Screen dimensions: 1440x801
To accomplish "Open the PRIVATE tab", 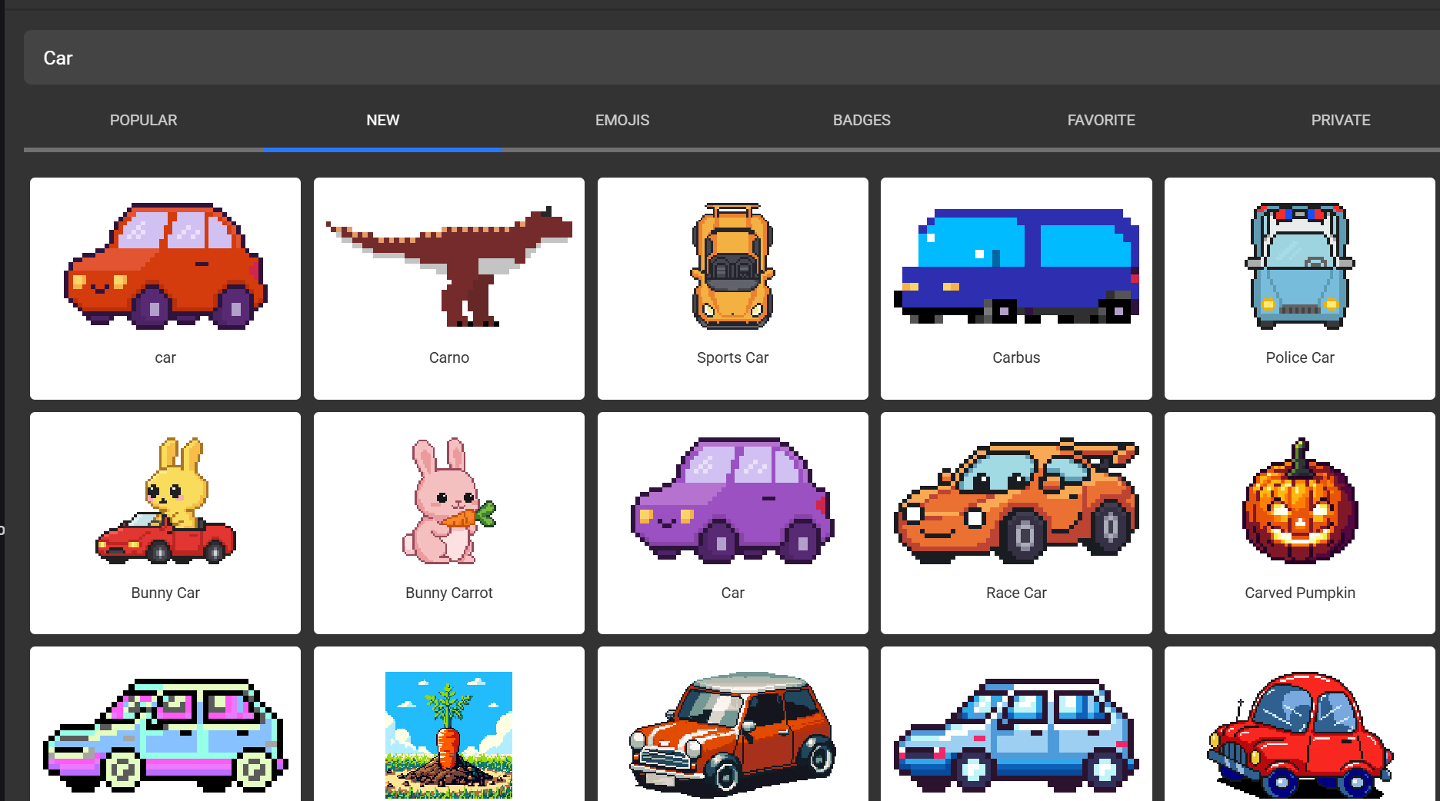I will pos(1341,120).
